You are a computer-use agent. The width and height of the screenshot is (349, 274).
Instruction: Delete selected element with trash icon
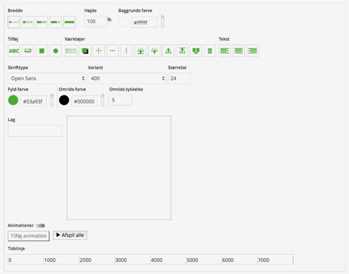tap(210, 51)
